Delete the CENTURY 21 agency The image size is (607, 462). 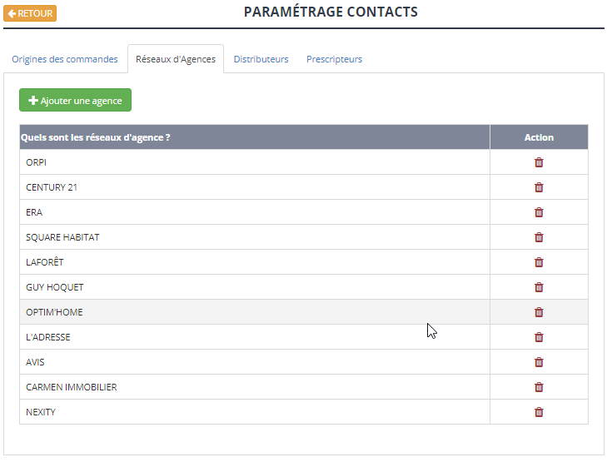point(539,187)
